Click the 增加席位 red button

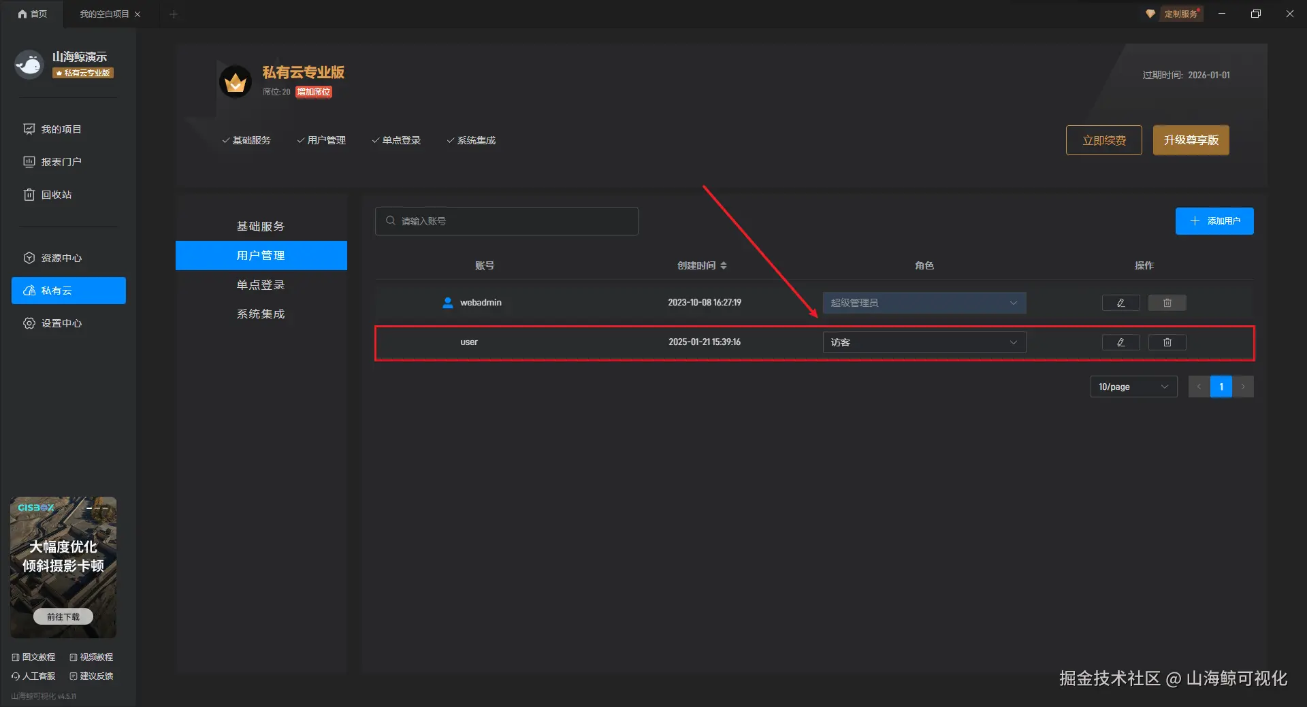pyautogui.click(x=314, y=92)
